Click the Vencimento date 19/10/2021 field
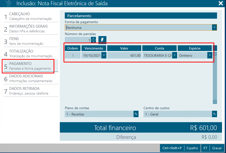 (x=91, y=55)
